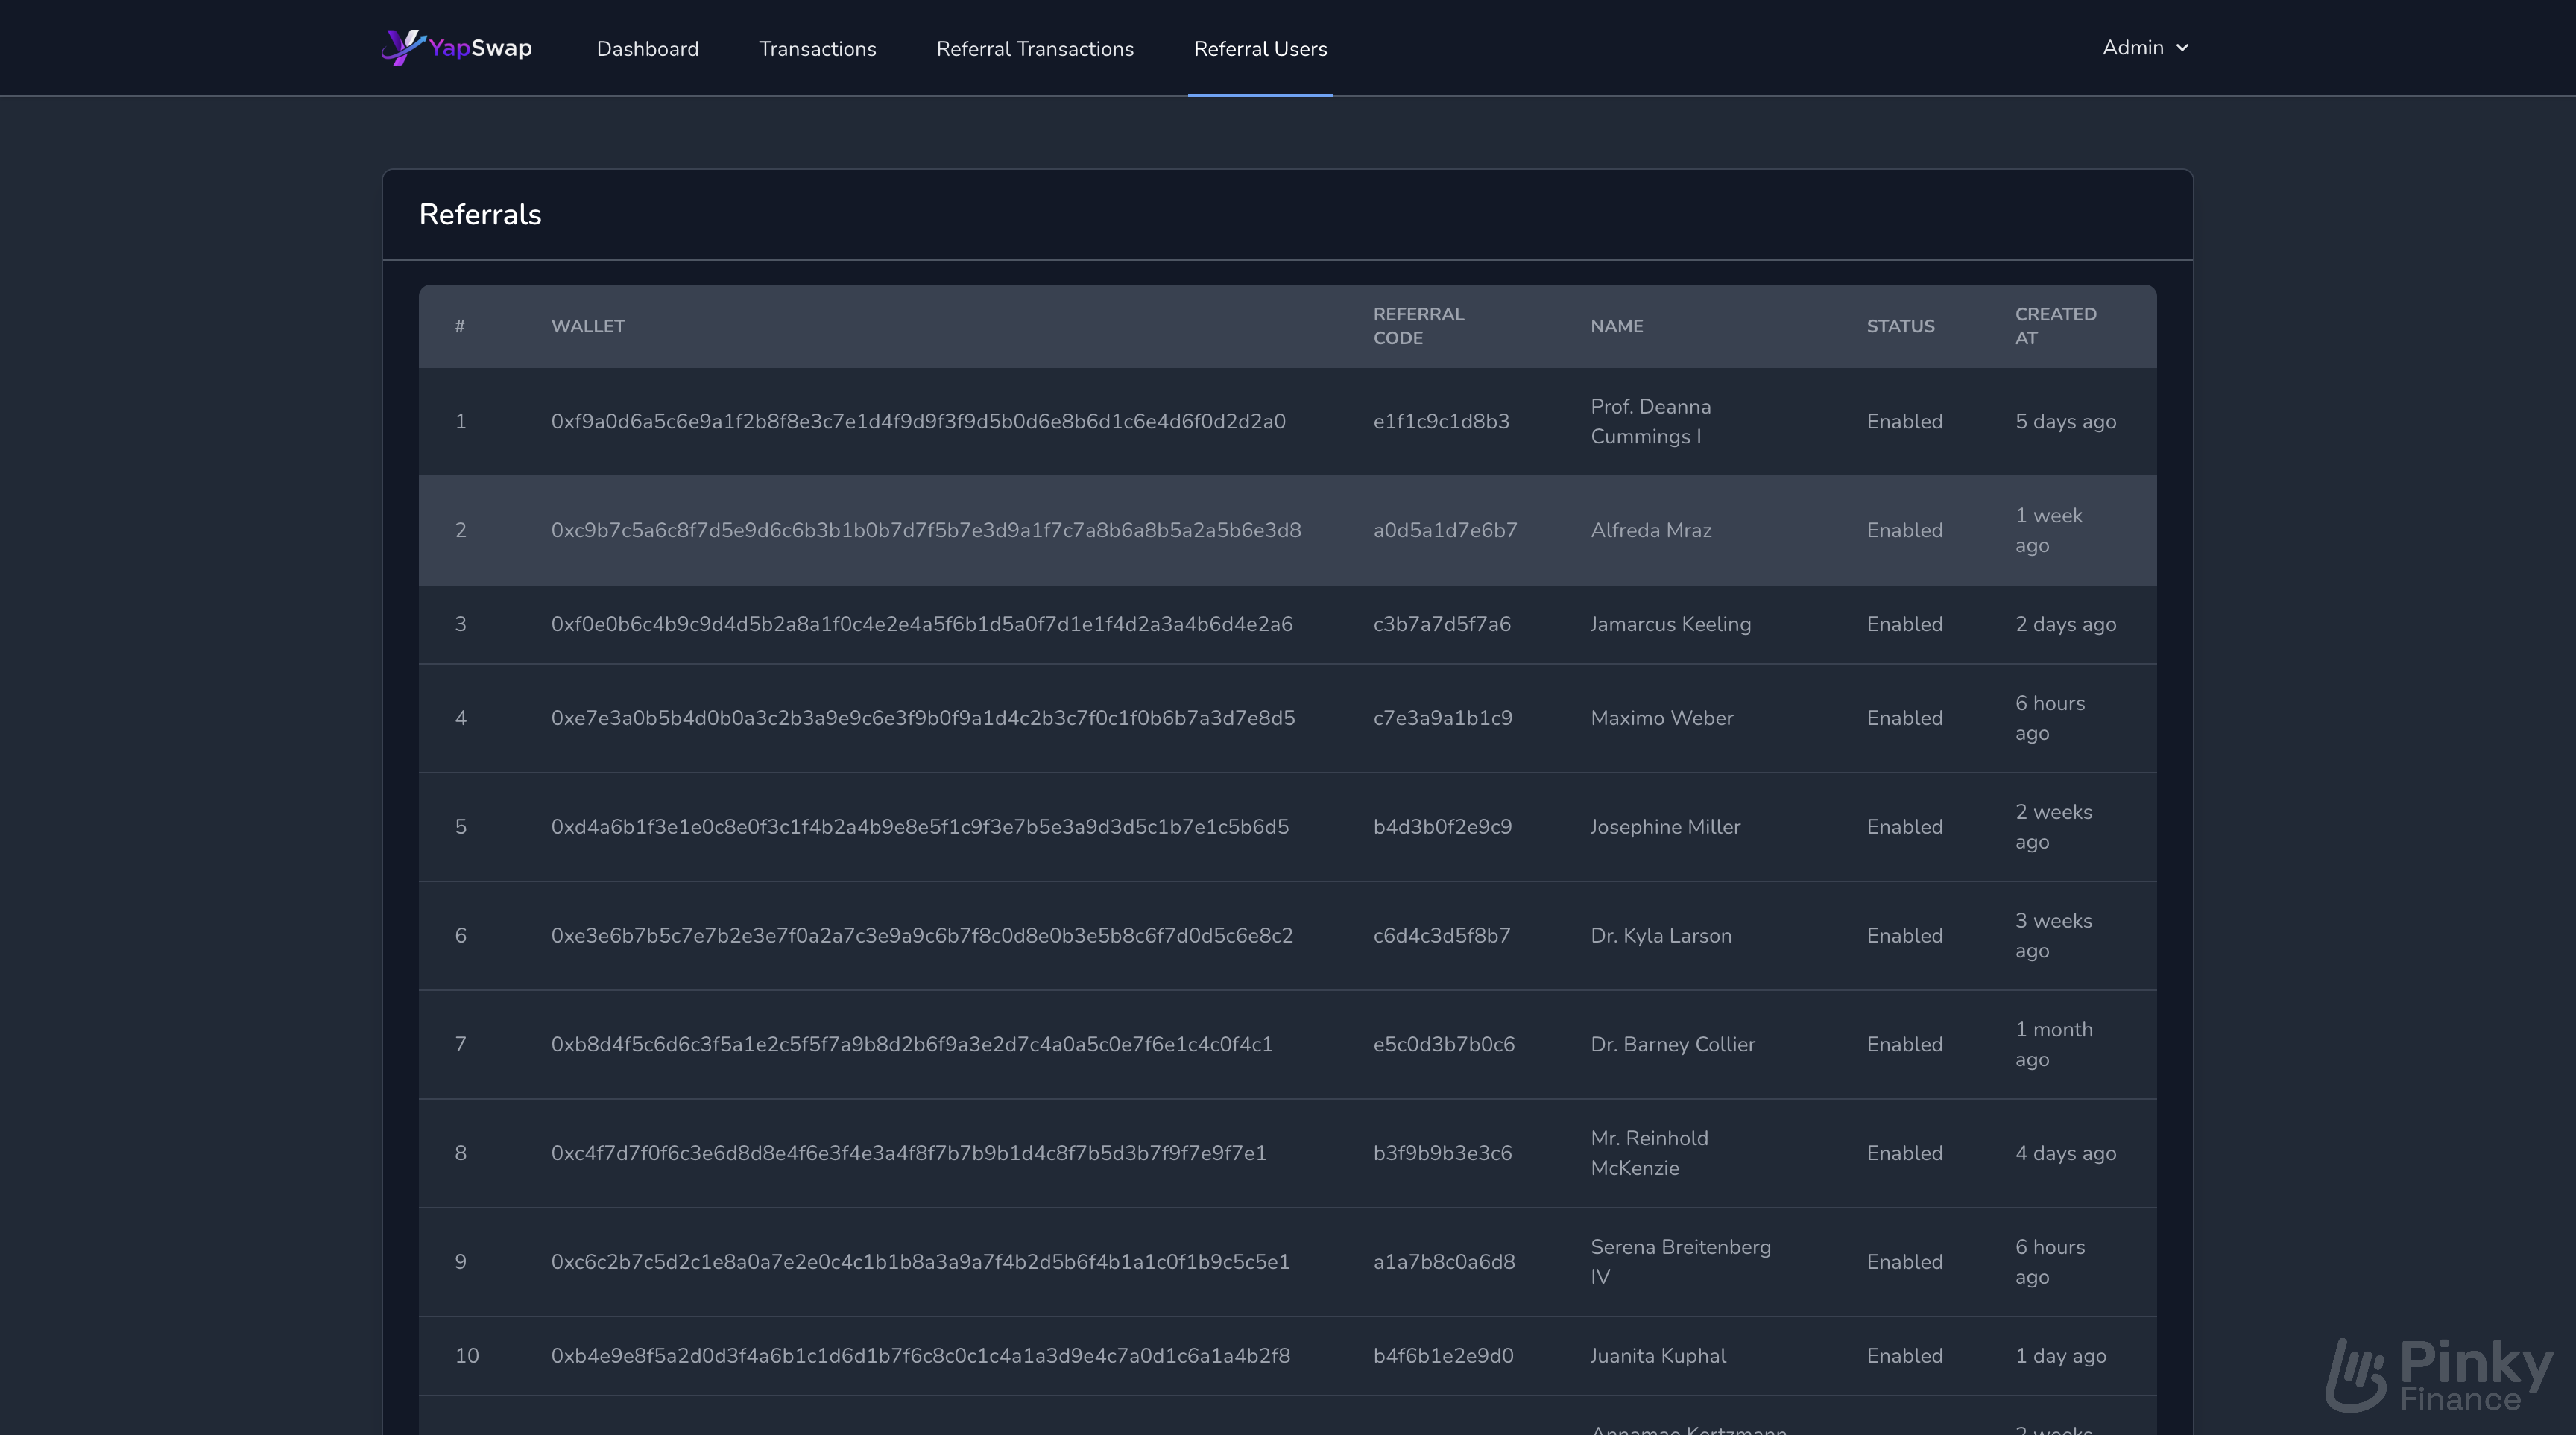Click referral code e5c0d3b7b0c6

coord(1444,1045)
